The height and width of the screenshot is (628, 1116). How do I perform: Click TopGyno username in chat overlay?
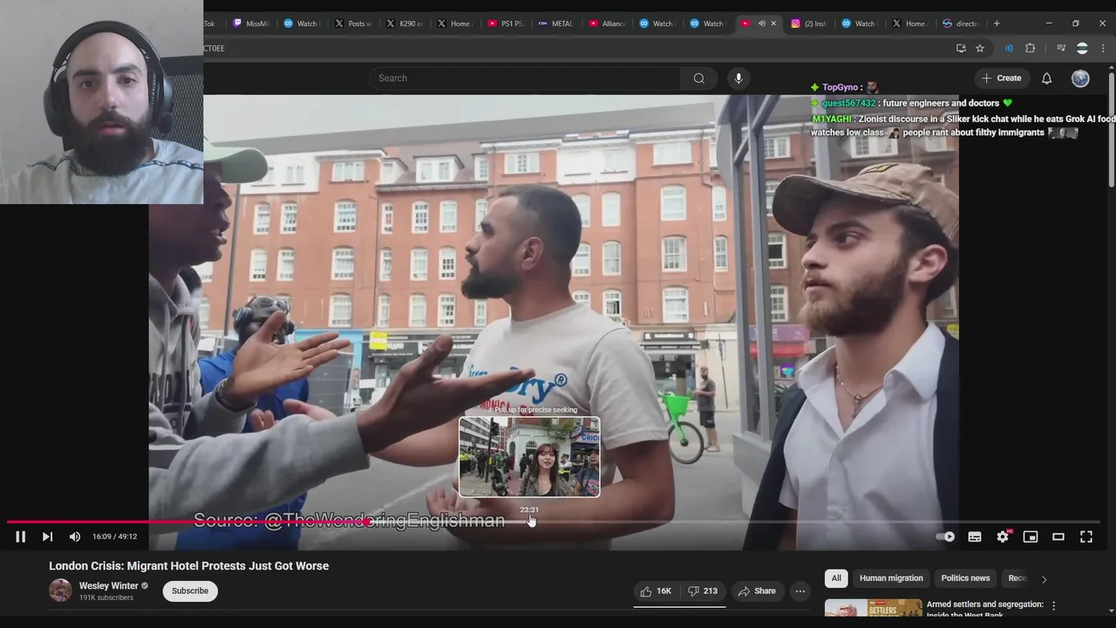tap(840, 87)
